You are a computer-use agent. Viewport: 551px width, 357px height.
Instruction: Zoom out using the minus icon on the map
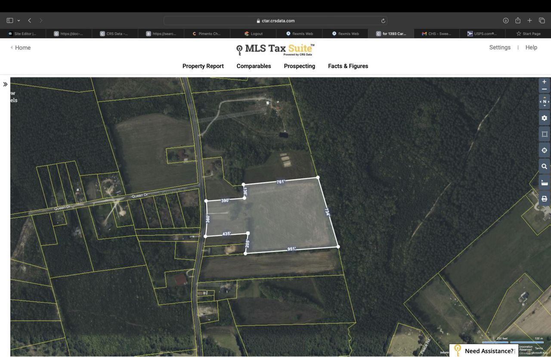point(544,90)
